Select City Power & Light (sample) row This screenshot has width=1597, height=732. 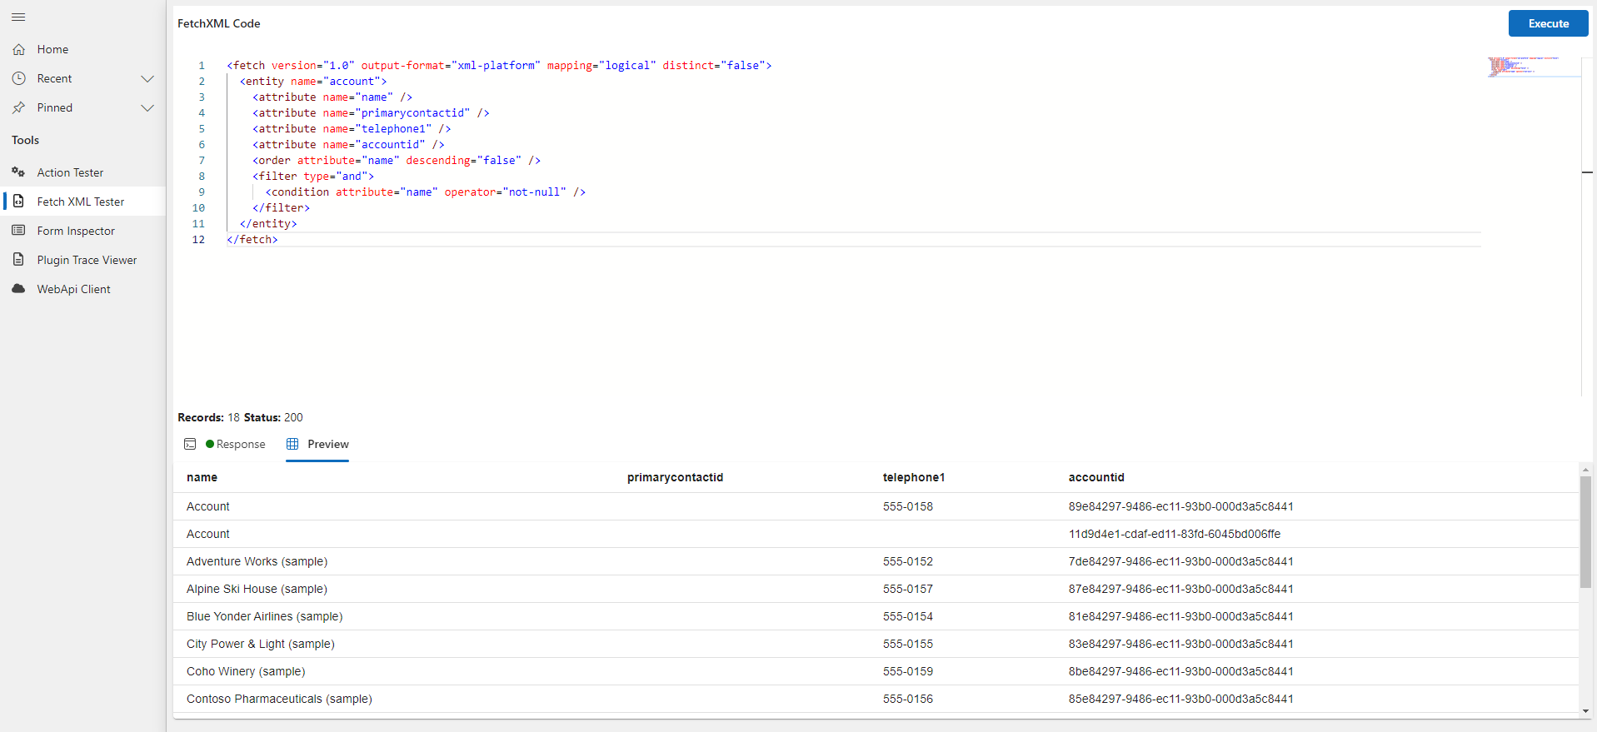[x=876, y=644]
